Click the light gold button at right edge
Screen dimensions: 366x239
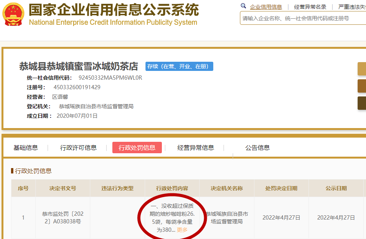361,69
